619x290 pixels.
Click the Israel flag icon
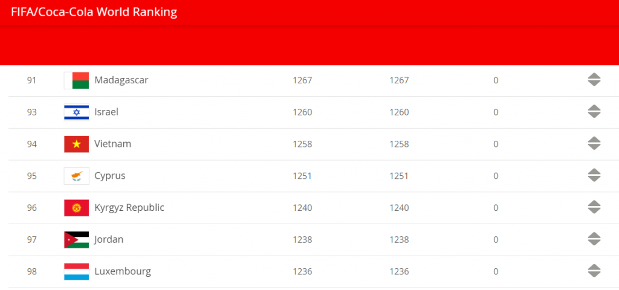76,112
